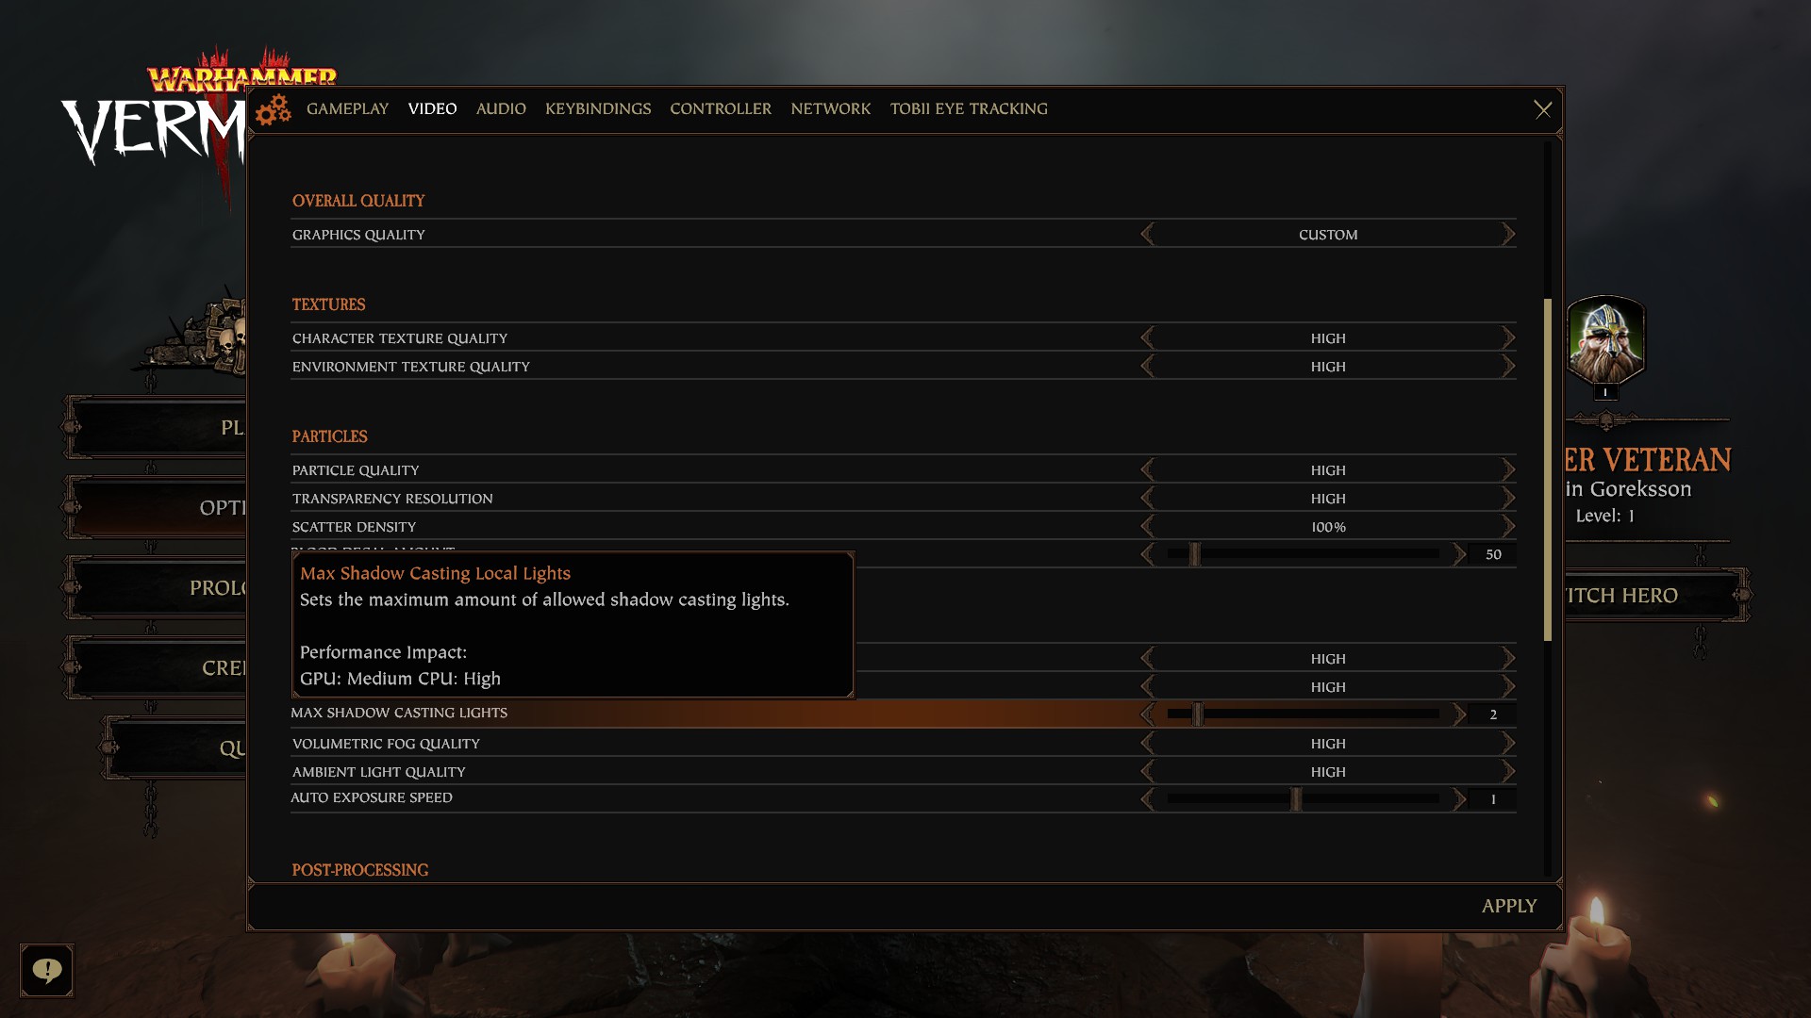Click the dwarf hero portrait
The width and height of the screenshot is (1811, 1018).
coord(1605,341)
